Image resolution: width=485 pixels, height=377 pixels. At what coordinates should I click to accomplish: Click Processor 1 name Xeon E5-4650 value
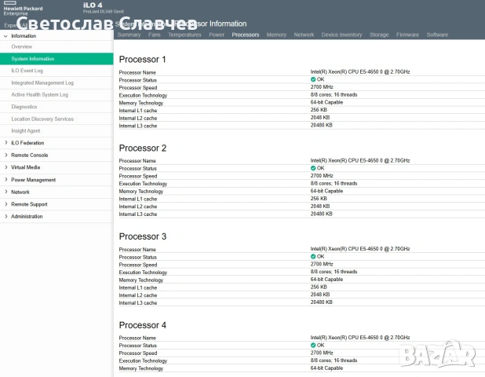pos(360,71)
